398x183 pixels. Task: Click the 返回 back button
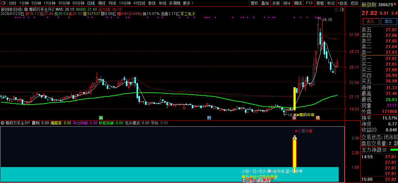[x=354, y=3]
